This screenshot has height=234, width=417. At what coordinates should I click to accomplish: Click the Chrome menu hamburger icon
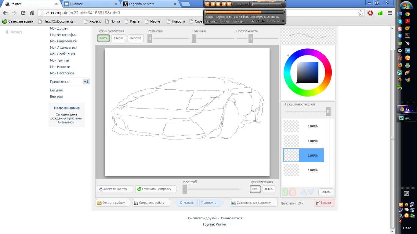click(x=390, y=13)
